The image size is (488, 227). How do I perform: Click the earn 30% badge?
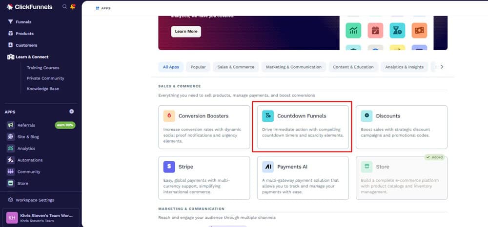coord(65,125)
